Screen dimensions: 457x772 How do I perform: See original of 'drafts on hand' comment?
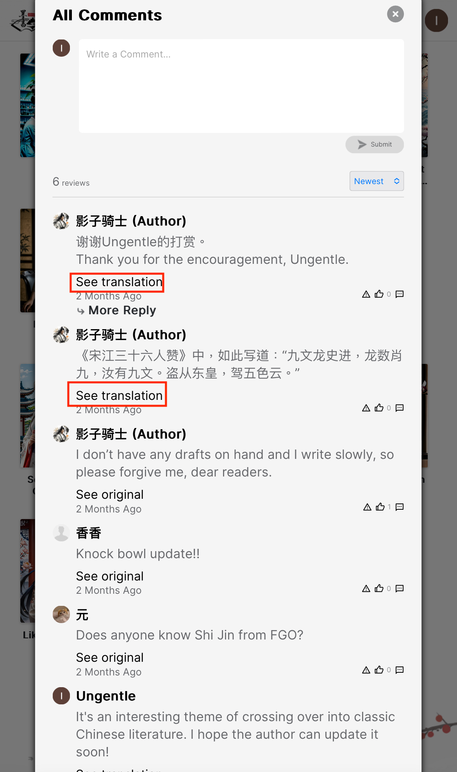point(110,494)
